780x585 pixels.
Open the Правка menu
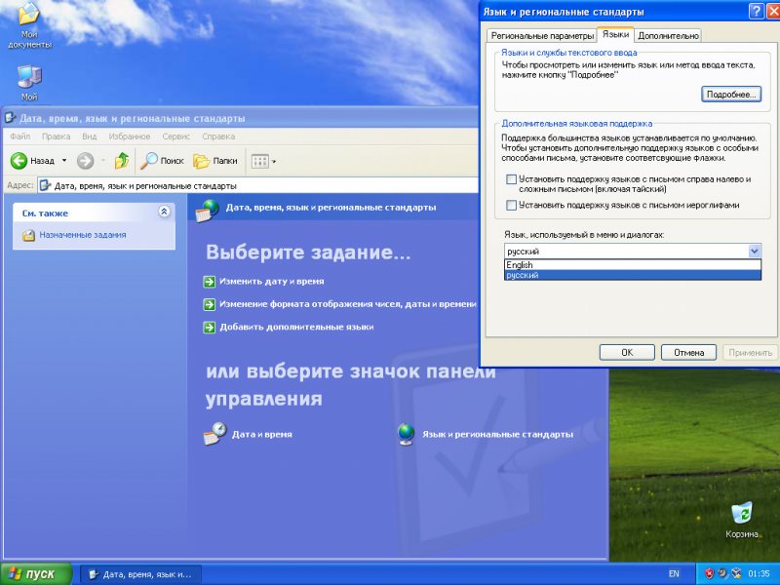coord(56,136)
